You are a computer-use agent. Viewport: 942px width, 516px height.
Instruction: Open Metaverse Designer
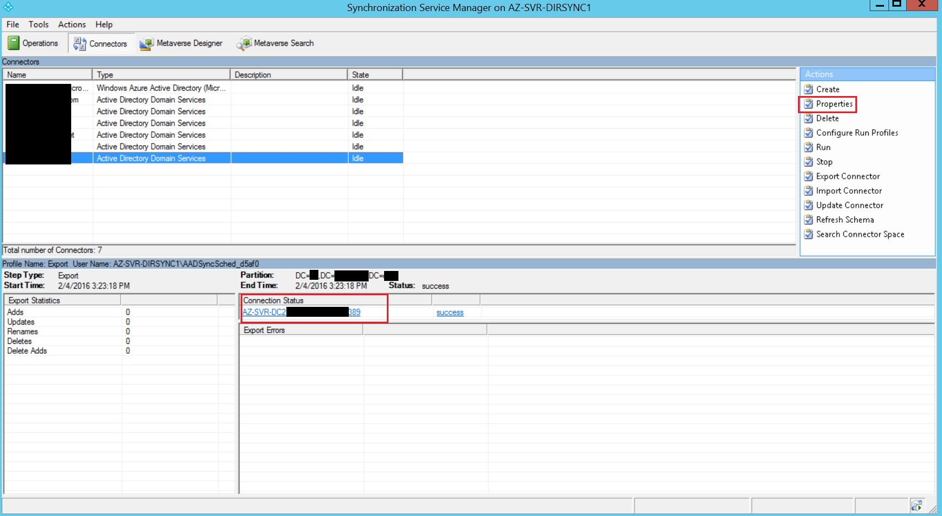click(181, 43)
